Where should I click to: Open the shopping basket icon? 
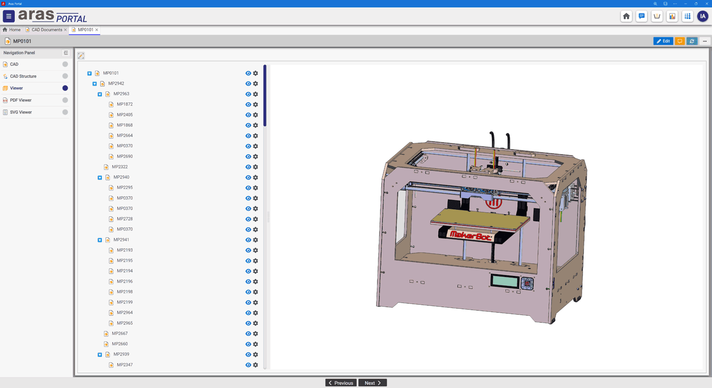pos(657,16)
